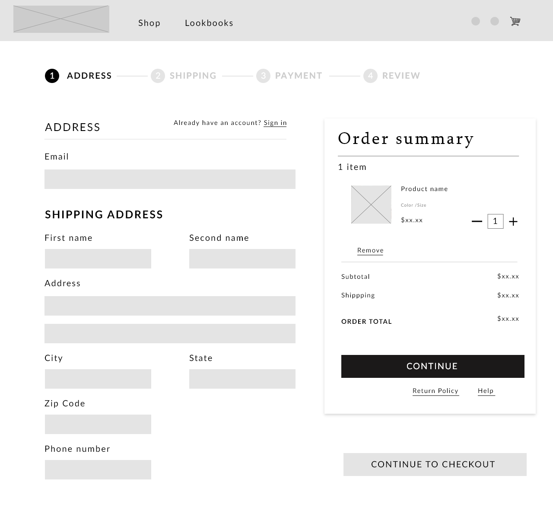Click the step 1 Address circle
The width and height of the screenshot is (553, 527).
52,76
